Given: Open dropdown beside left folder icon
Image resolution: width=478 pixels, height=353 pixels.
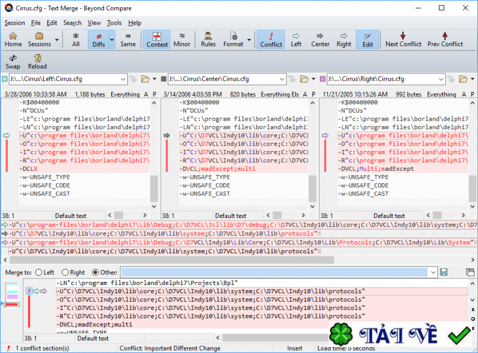Looking at the screenshot, I should tap(155, 79).
